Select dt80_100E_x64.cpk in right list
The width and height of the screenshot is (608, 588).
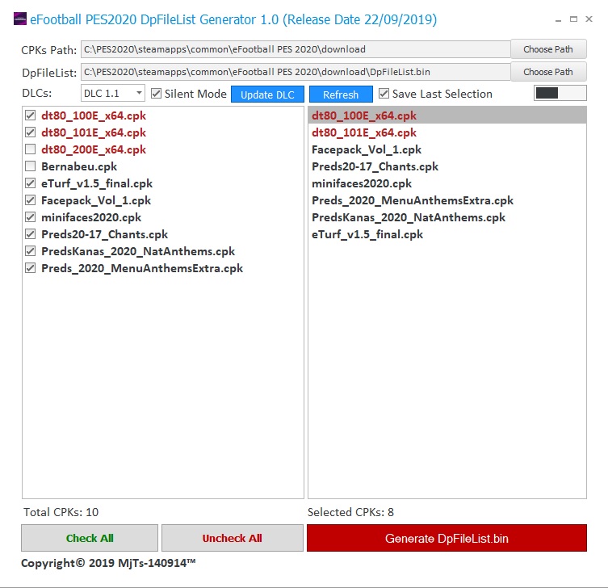[x=447, y=115]
